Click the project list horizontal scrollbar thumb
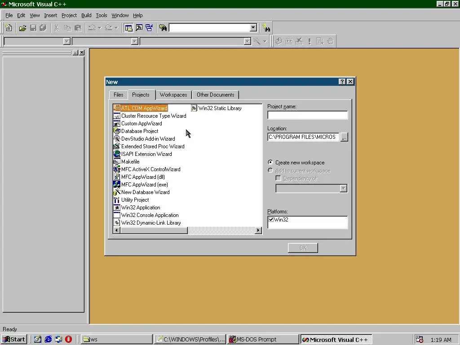Image resolution: width=460 pixels, height=345 pixels. pos(154,230)
